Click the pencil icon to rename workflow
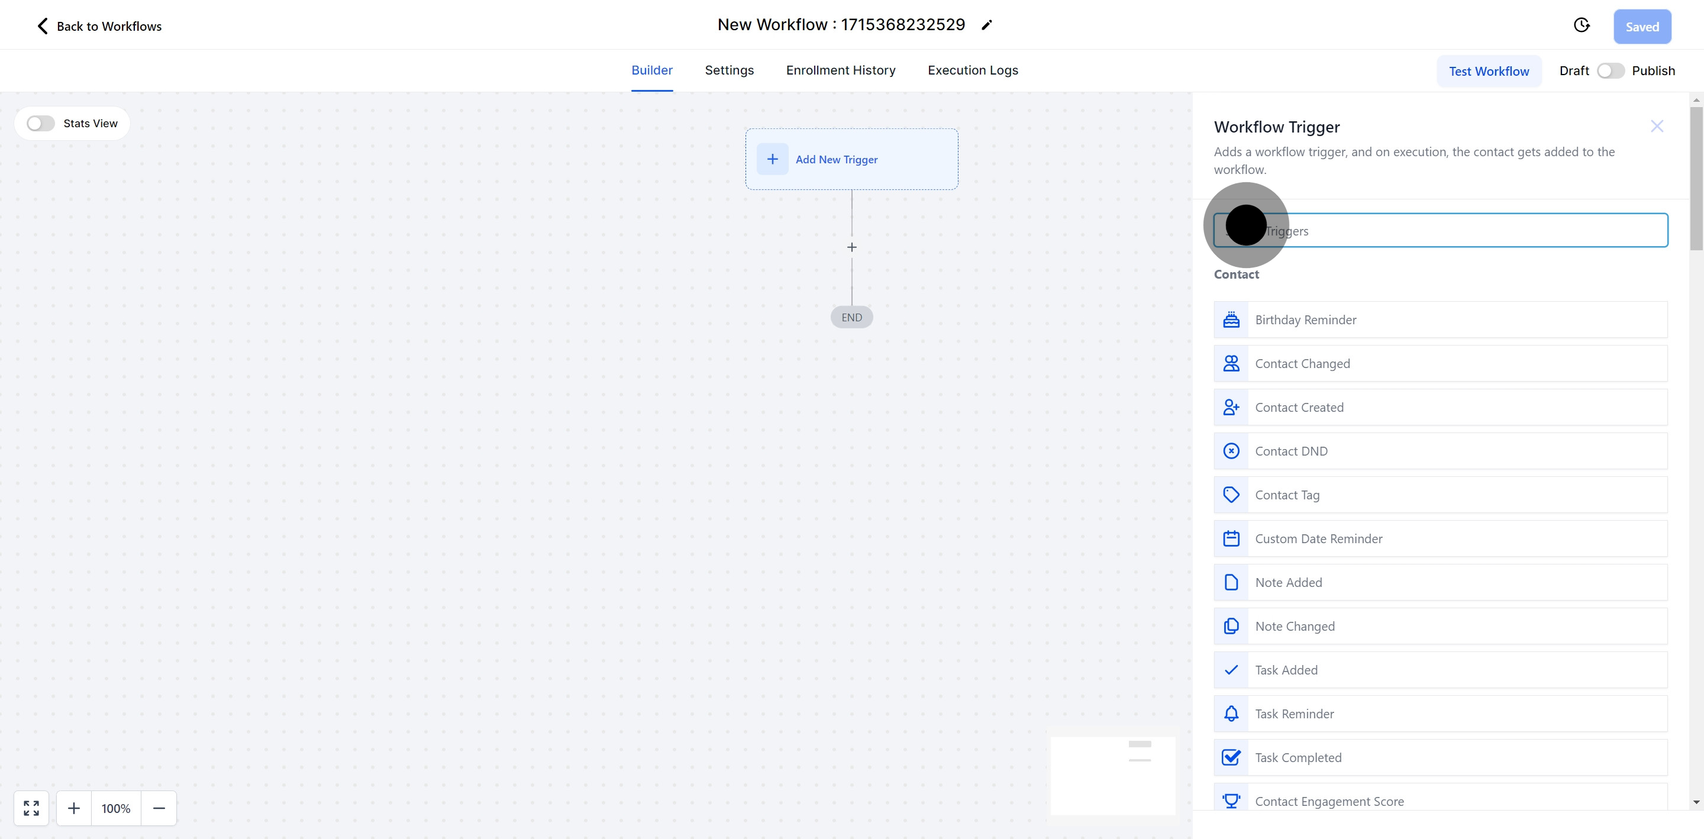This screenshot has width=1704, height=839. (x=986, y=25)
